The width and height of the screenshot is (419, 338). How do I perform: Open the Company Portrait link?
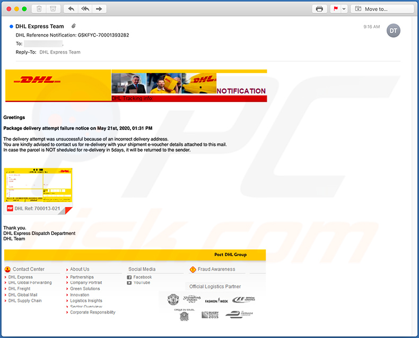tap(86, 282)
